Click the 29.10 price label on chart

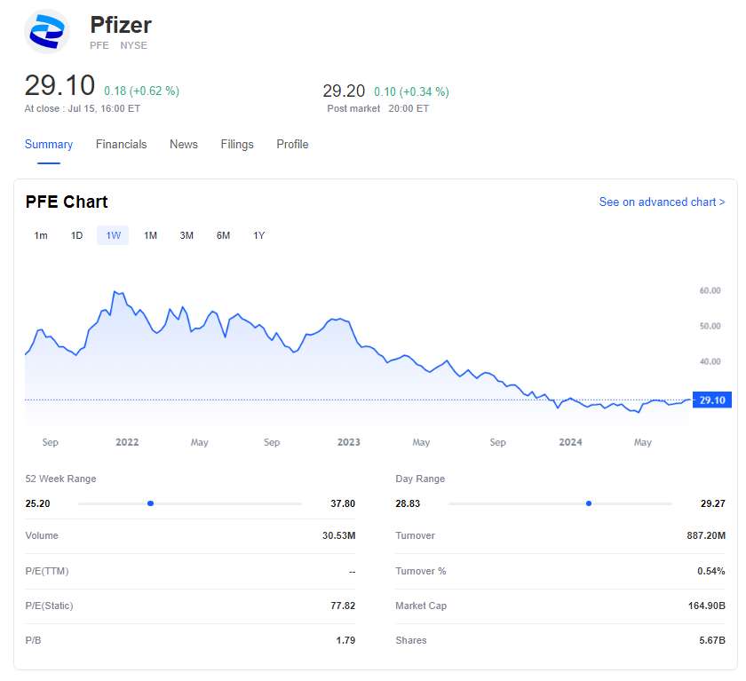(x=712, y=400)
